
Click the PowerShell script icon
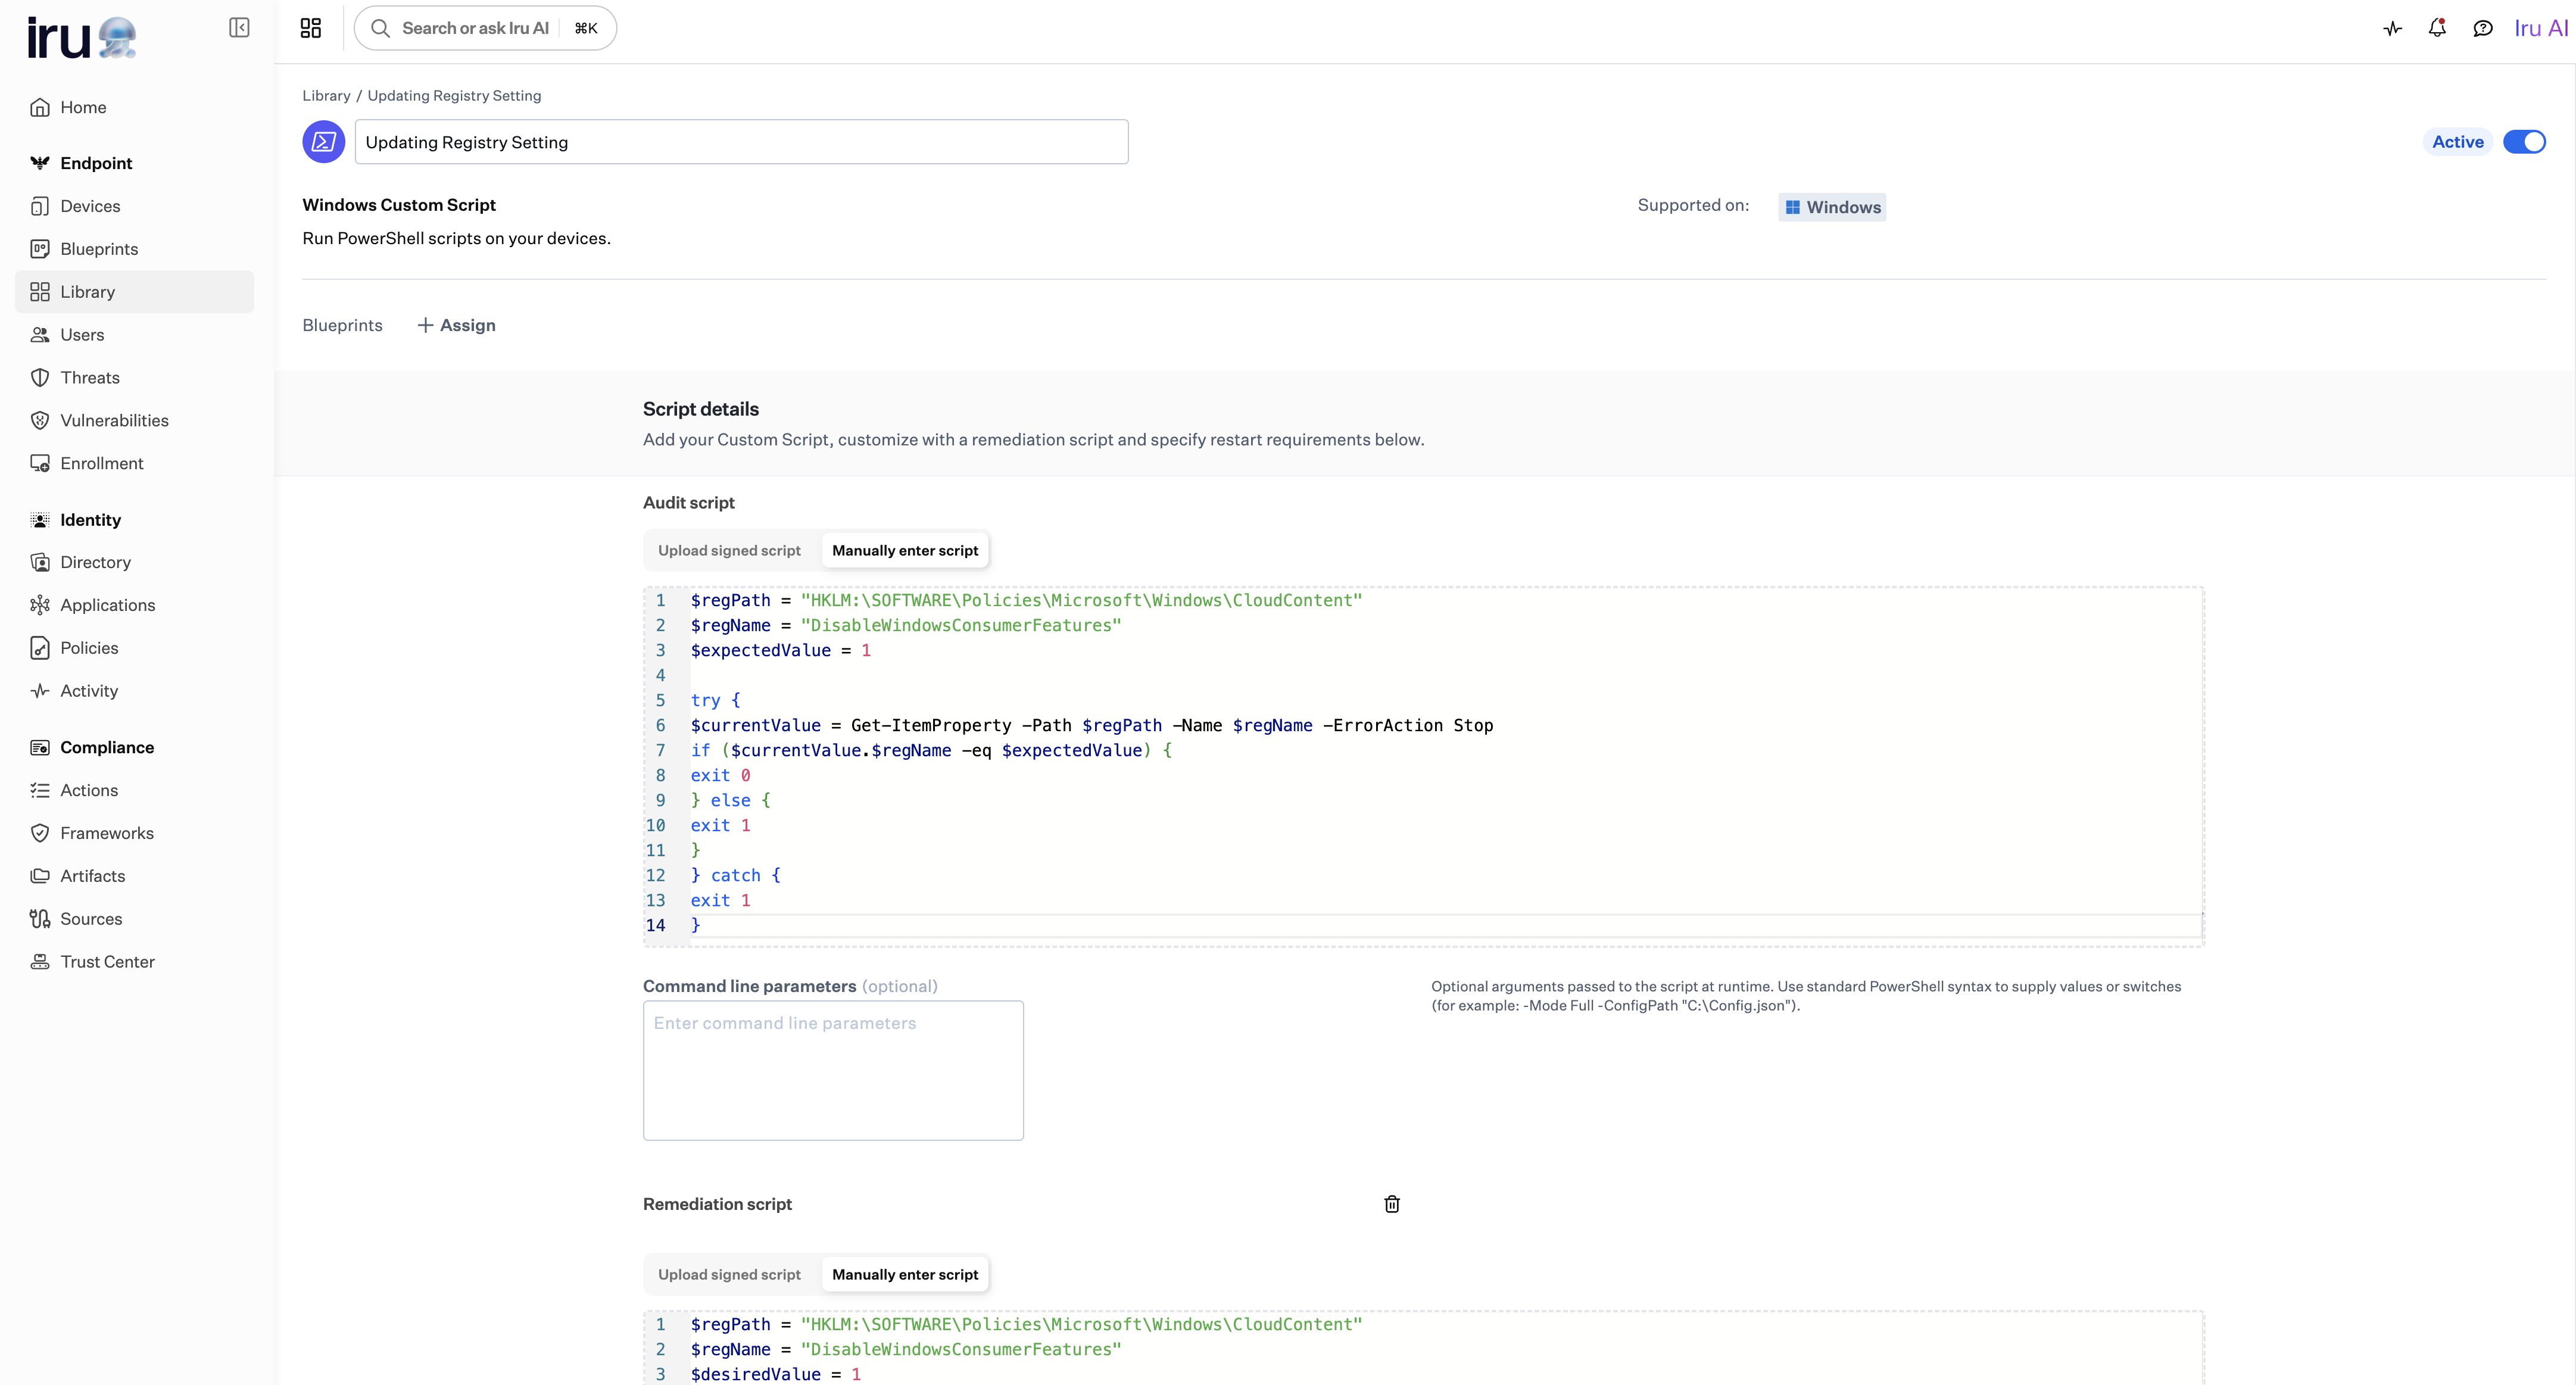(324, 142)
